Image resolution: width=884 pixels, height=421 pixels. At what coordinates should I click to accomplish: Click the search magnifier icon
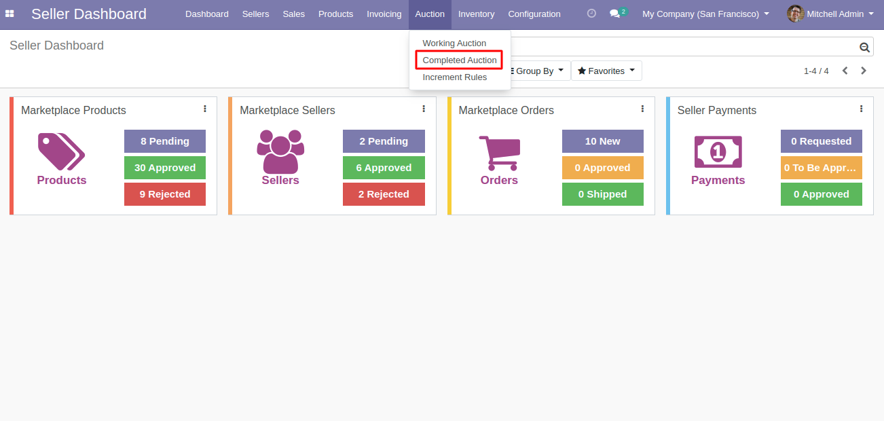pyautogui.click(x=864, y=47)
